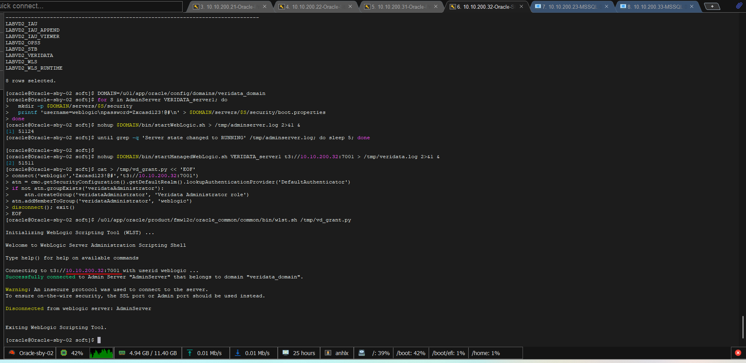Viewport: 746px width, 363px height.
Task: Click the 'Successfully connected' green text
Action: (x=40, y=277)
